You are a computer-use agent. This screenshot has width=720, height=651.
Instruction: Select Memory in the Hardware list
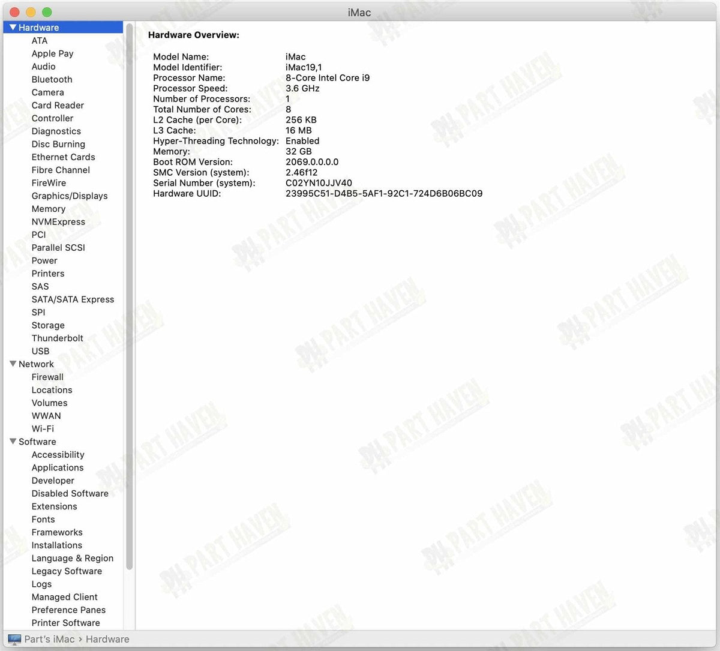(48, 209)
